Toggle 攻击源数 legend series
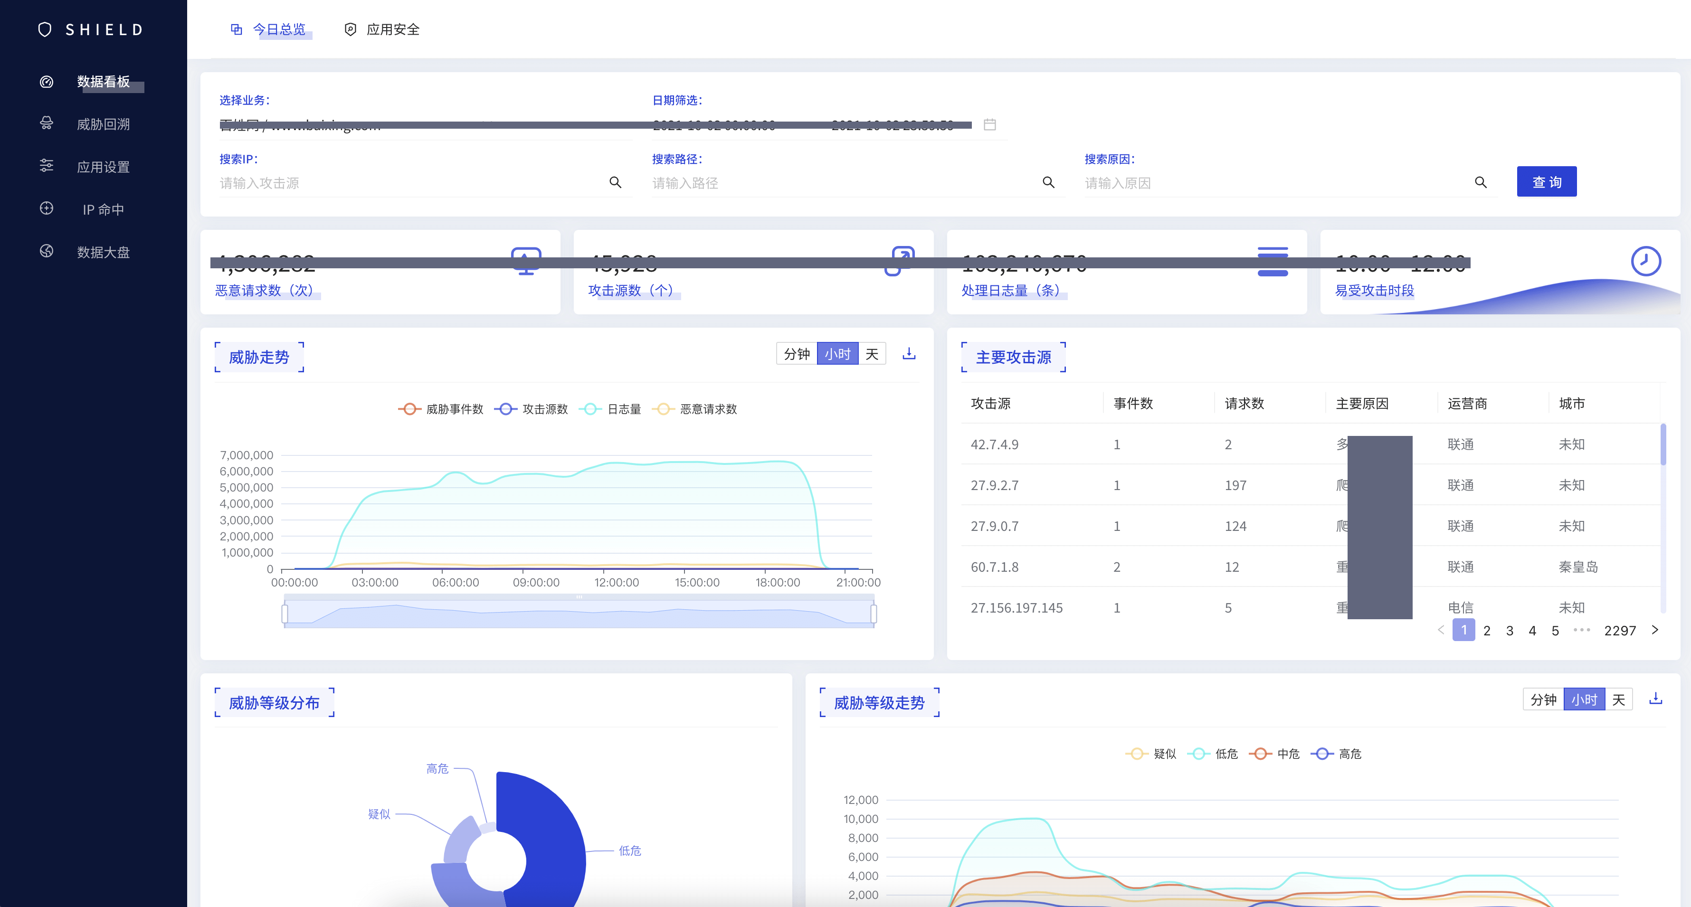Viewport: 1691px width, 907px height. pos(531,409)
